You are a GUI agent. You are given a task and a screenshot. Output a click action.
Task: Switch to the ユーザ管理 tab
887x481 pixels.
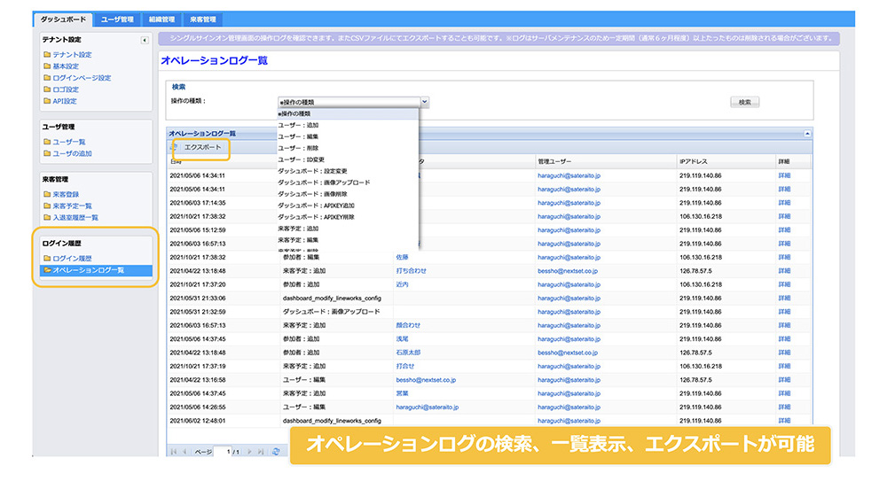(x=117, y=19)
